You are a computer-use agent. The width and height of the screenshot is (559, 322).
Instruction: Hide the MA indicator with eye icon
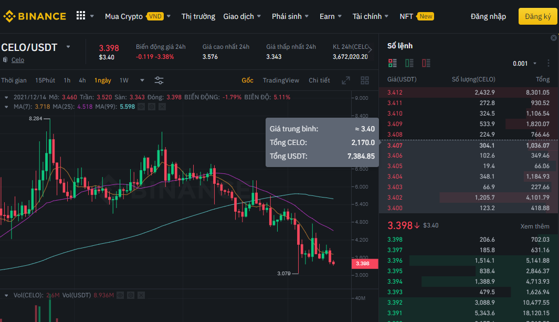(x=141, y=107)
